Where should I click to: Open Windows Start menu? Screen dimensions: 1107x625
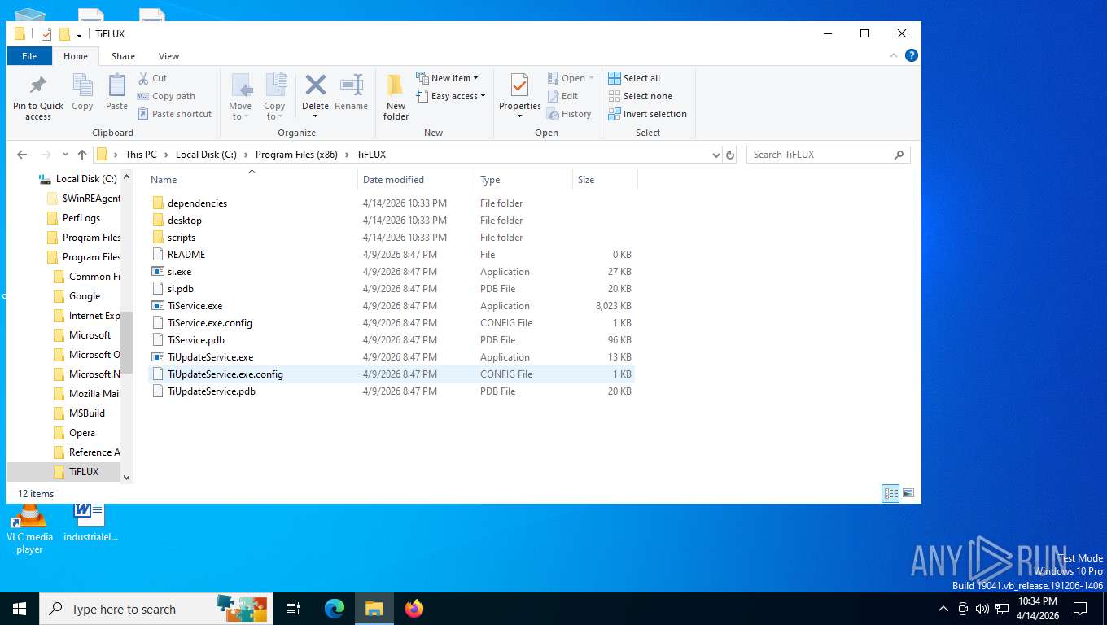pos(20,609)
